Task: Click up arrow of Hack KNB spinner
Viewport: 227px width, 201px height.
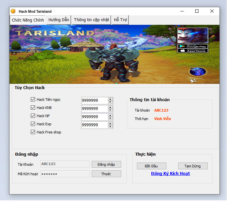Action: tap(110, 107)
